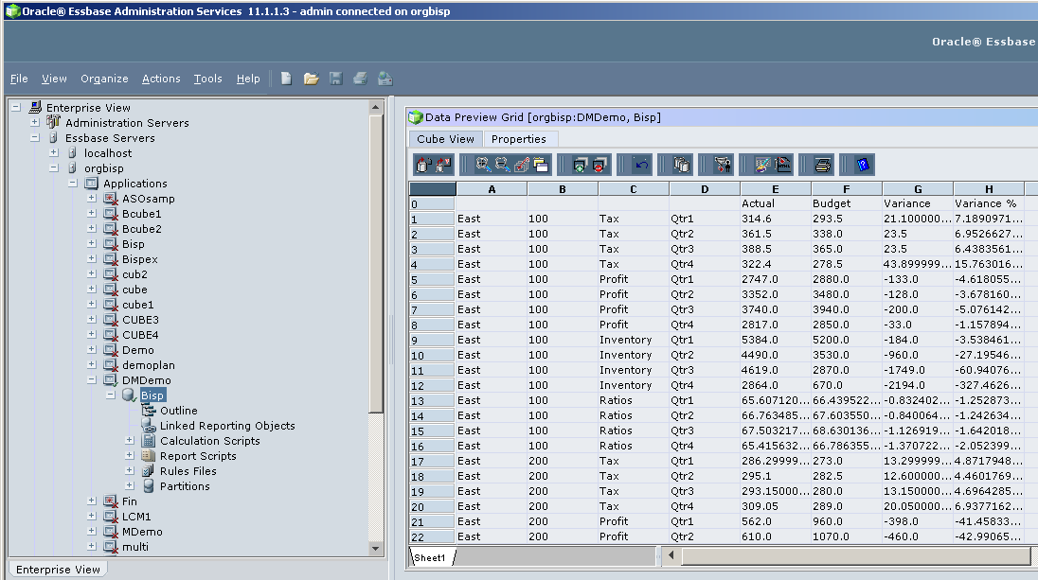Click the grid horizontal scroll left arrow
This screenshot has width=1038, height=580.
pos(671,555)
